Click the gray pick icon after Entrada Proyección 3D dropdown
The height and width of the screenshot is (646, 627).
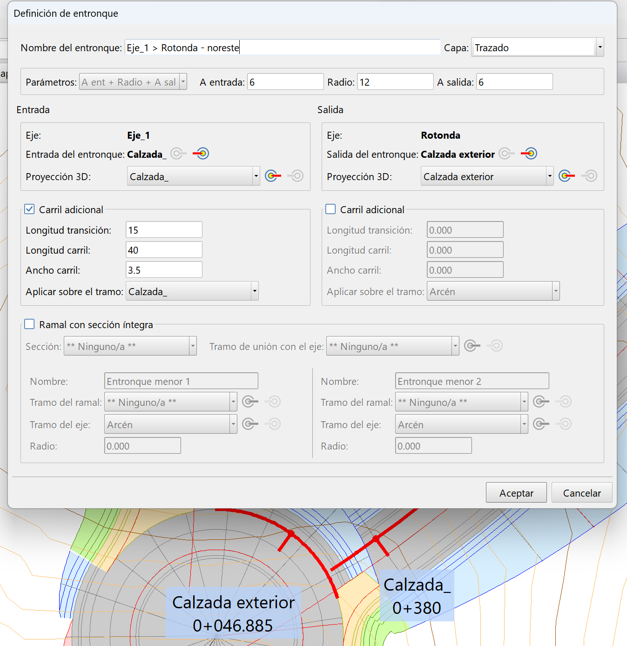click(x=296, y=176)
